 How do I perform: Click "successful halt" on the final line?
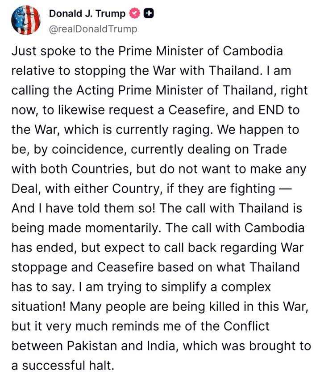tap(67, 366)
